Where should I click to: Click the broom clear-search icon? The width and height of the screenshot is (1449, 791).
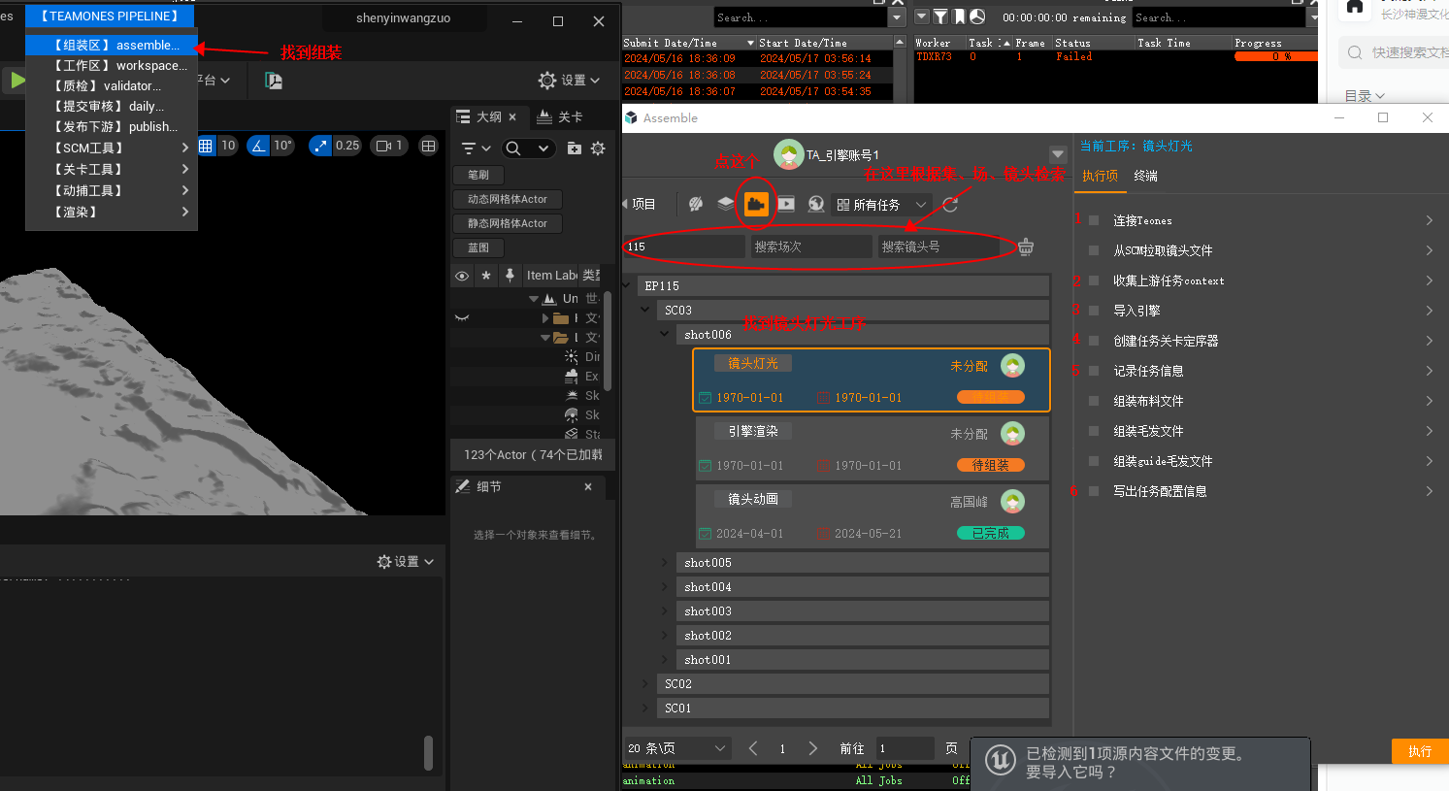tap(1026, 247)
